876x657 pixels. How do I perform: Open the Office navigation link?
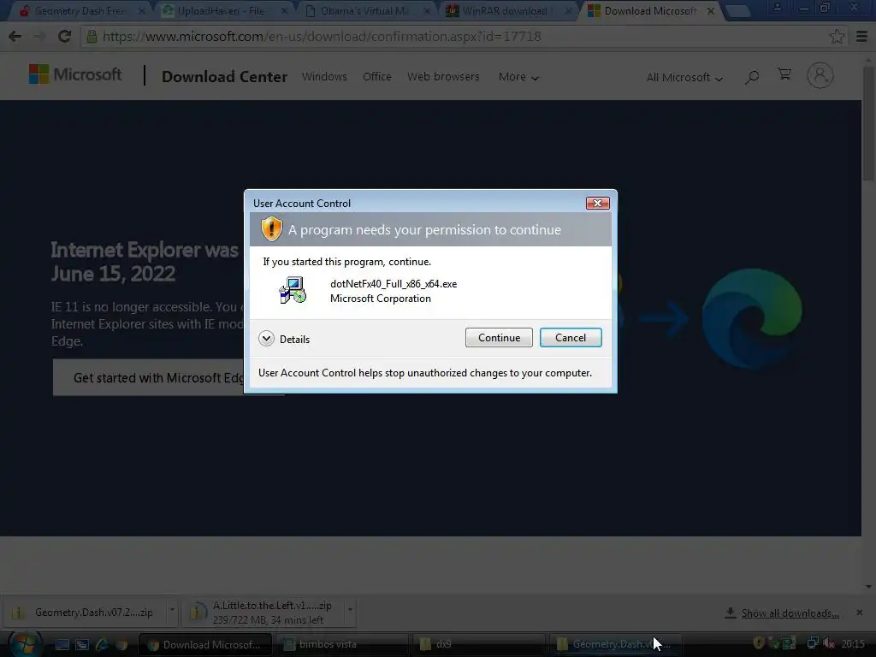tap(377, 76)
